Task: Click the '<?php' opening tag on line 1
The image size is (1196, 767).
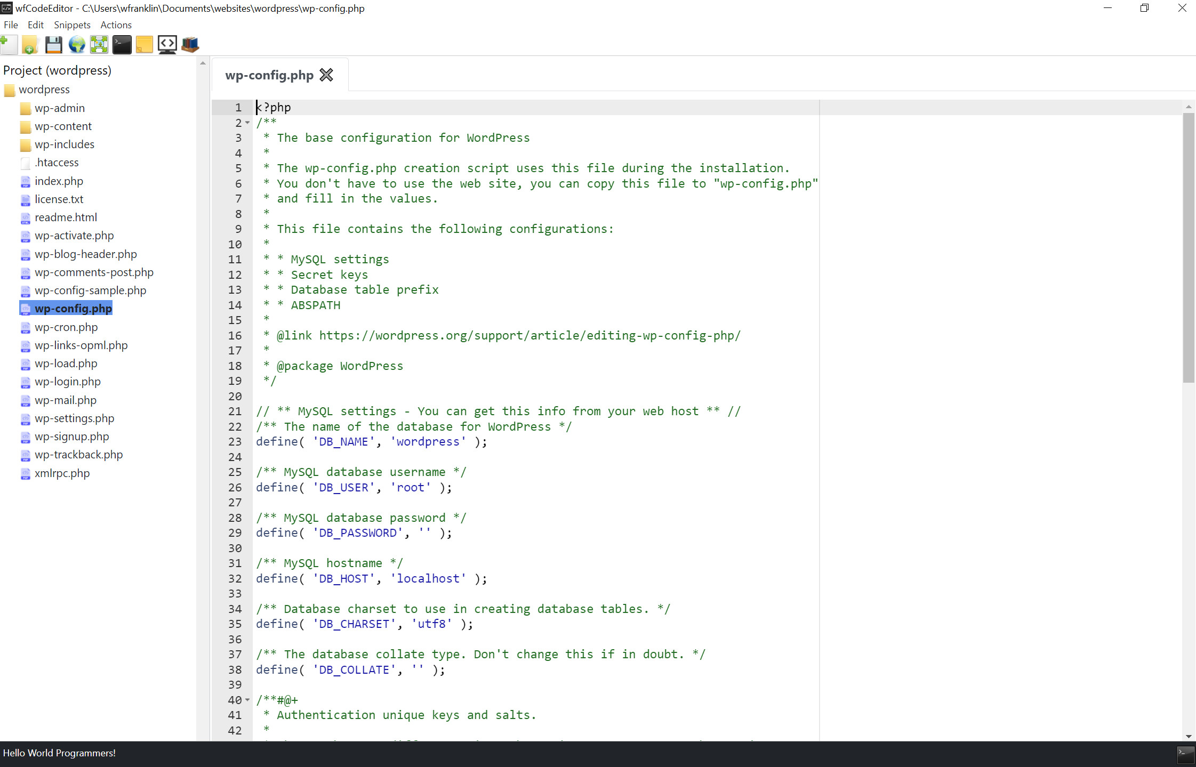Action: tap(274, 108)
